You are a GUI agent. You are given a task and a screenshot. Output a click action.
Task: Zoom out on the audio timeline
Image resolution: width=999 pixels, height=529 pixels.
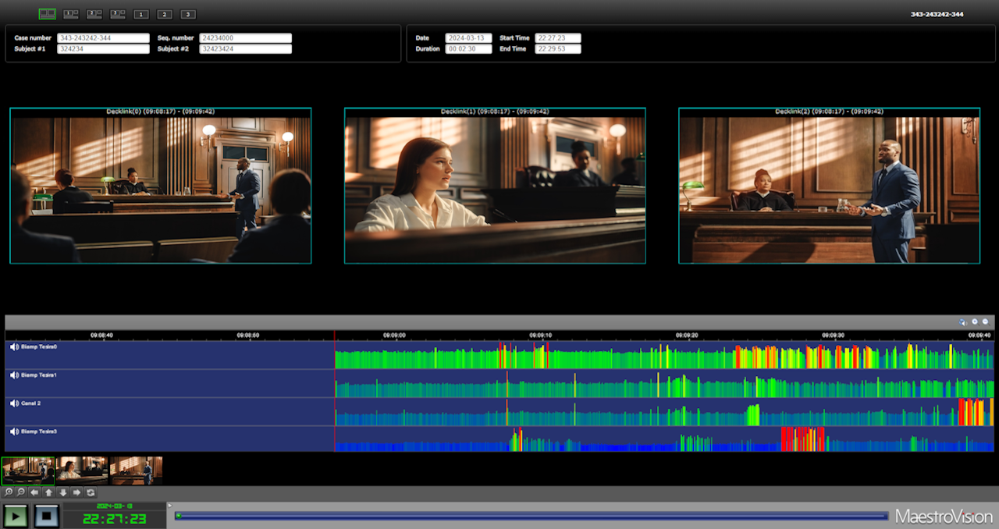click(x=986, y=321)
